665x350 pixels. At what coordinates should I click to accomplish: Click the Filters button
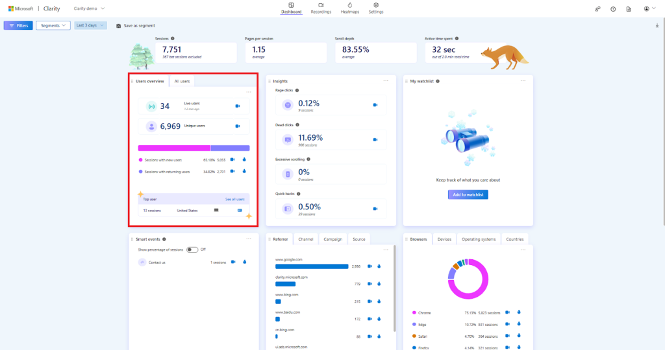click(18, 25)
